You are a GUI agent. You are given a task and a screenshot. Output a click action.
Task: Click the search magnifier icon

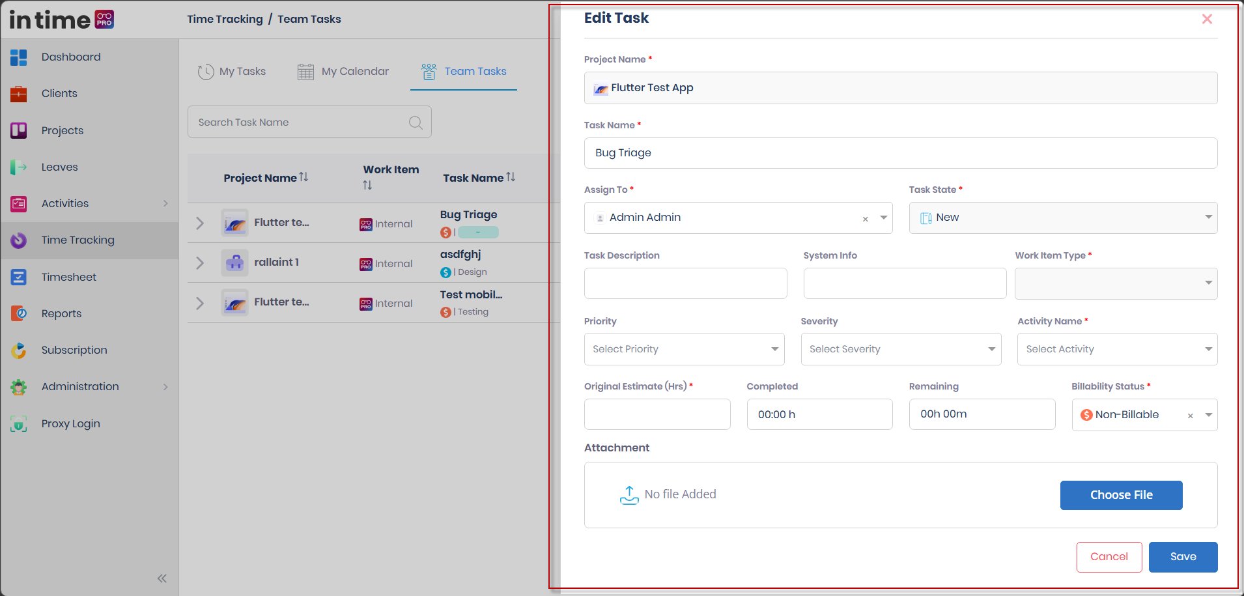click(x=416, y=122)
